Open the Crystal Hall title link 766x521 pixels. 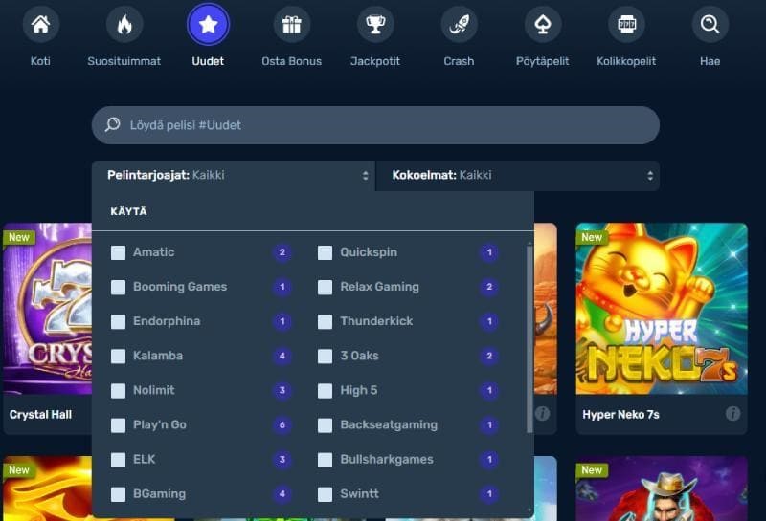pyautogui.click(x=40, y=414)
